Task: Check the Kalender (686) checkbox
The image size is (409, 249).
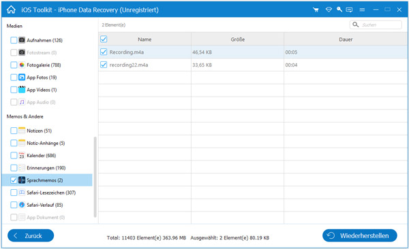Action: point(14,155)
